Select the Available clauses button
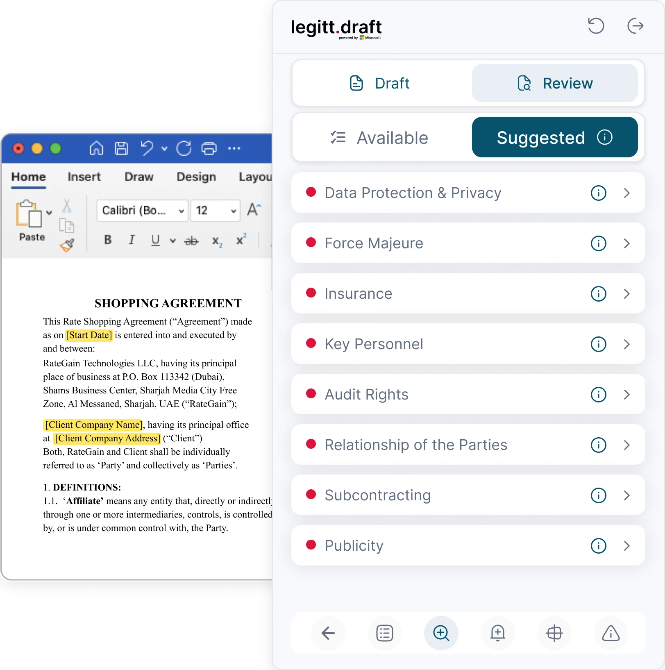 (380, 138)
